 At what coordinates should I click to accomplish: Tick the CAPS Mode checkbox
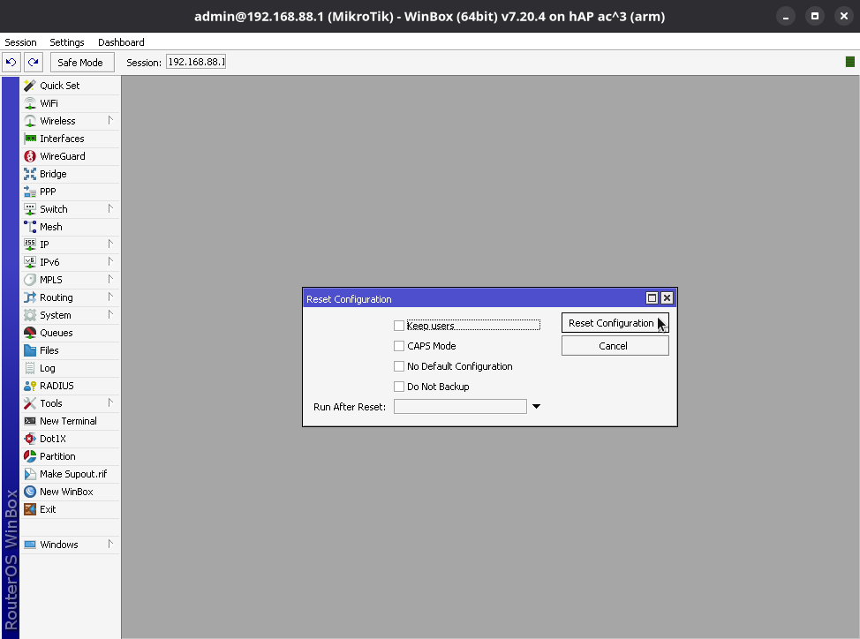(399, 346)
